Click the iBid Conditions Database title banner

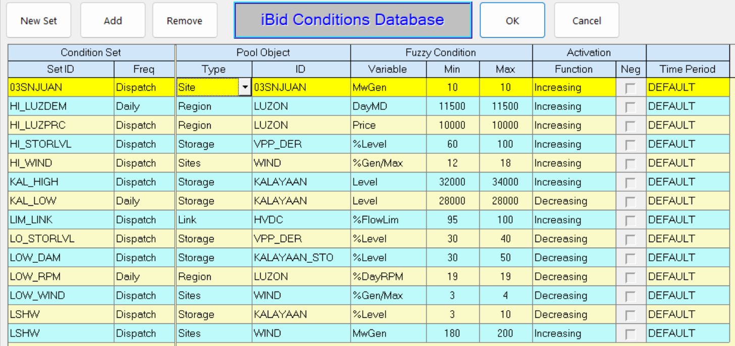(x=353, y=20)
